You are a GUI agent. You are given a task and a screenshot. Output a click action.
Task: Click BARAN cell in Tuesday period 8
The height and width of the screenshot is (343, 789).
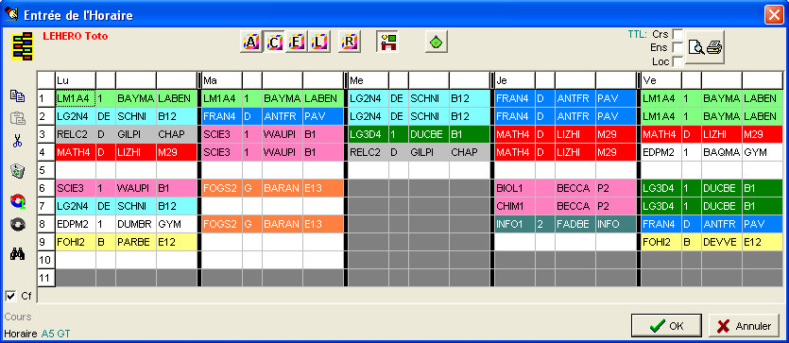(x=283, y=224)
